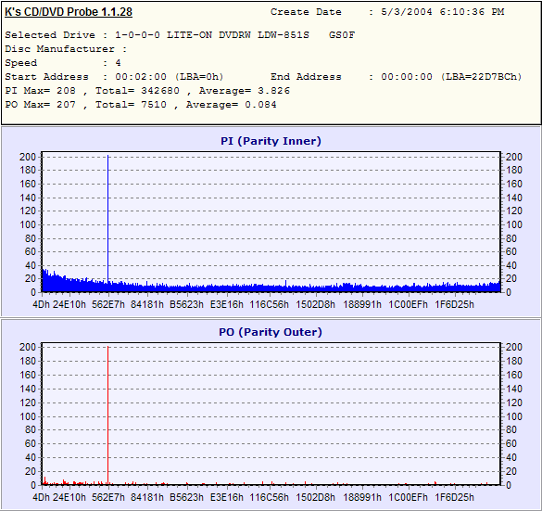Click the K's CD/DVD Probe 1.1.28 title

(69, 12)
